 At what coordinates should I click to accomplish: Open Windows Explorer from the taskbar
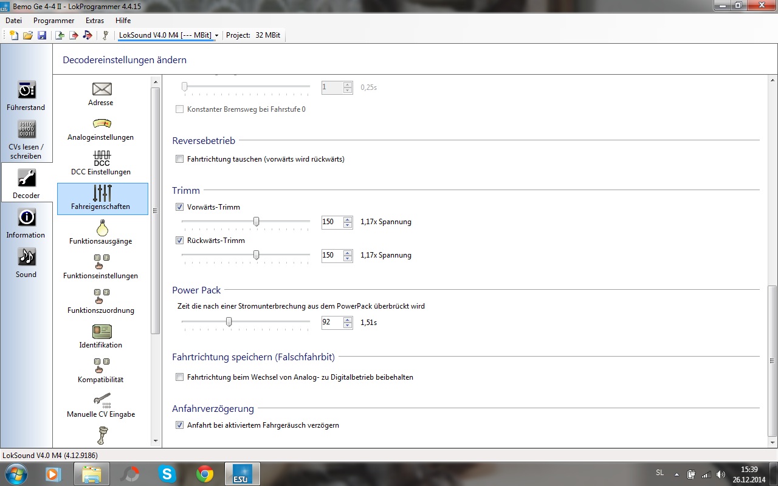(92, 473)
